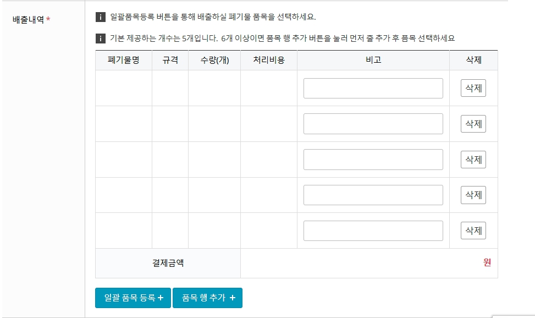Delete the fourth row with 삭제 button
Image resolution: width=535 pixels, height=318 pixels.
473,195
